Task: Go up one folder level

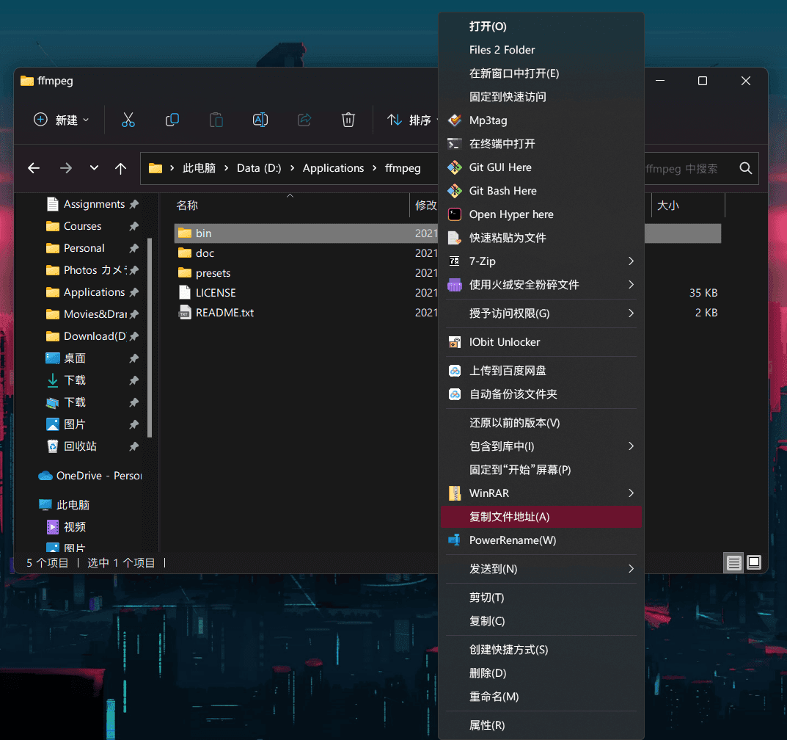Action: pyautogui.click(x=120, y=168)
